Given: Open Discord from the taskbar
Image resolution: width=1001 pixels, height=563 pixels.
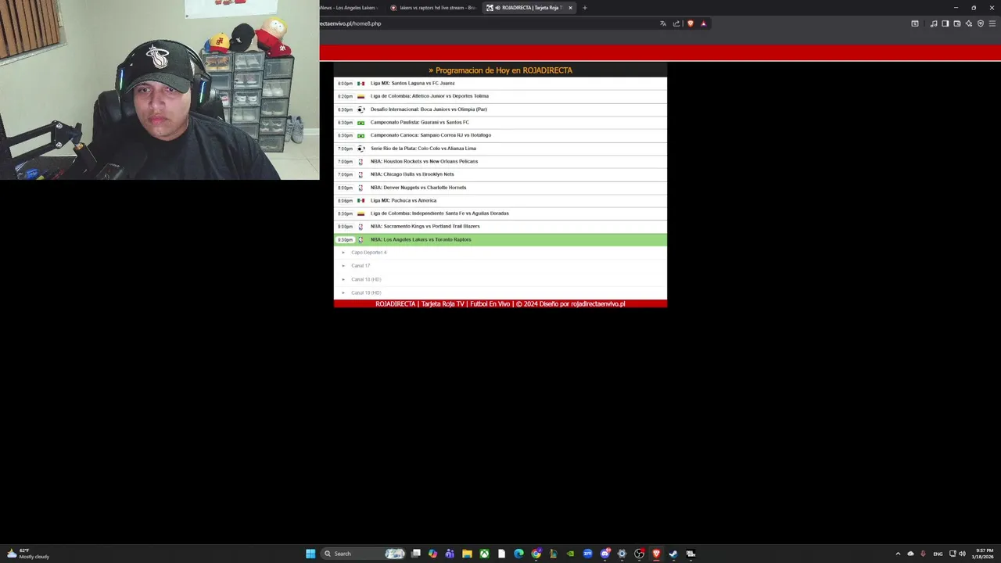Looking at the screenshot, I should (x=605, y=554).
